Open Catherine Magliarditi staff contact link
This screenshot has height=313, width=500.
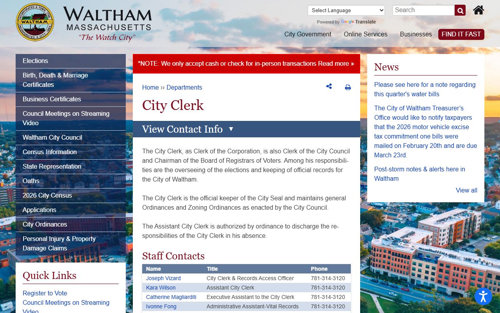[x=171, y=297]
